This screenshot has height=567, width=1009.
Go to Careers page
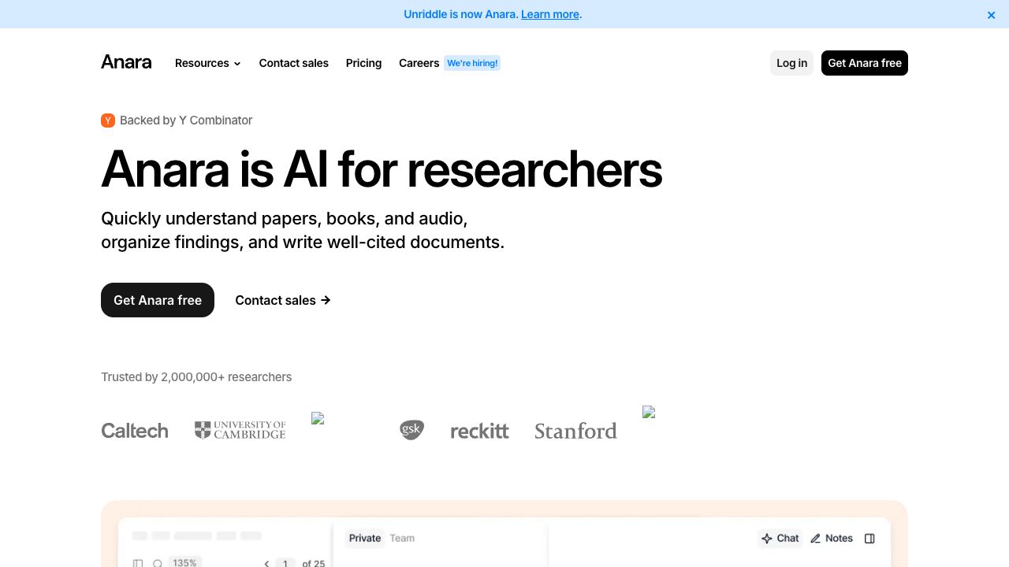419,63
